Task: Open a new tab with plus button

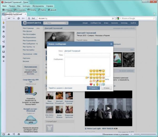Action: [x=29, y=14]
